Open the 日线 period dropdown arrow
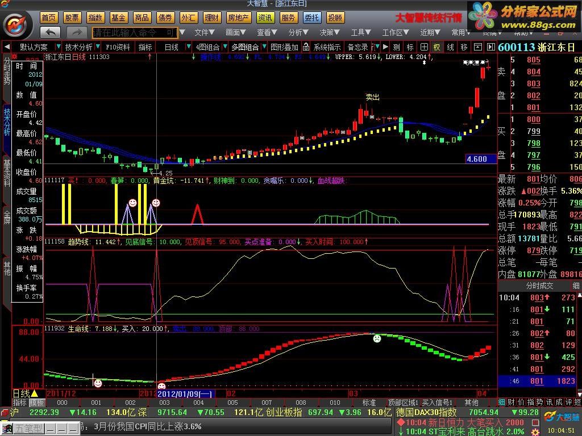Screen dimensions: 582x436 pyautogui.click(x=189, y=47)
